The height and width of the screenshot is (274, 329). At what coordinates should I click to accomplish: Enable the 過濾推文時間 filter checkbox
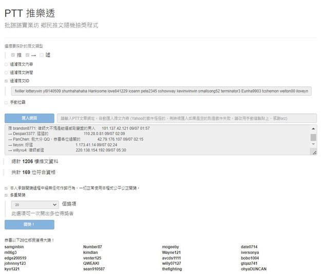pos(6,73)
